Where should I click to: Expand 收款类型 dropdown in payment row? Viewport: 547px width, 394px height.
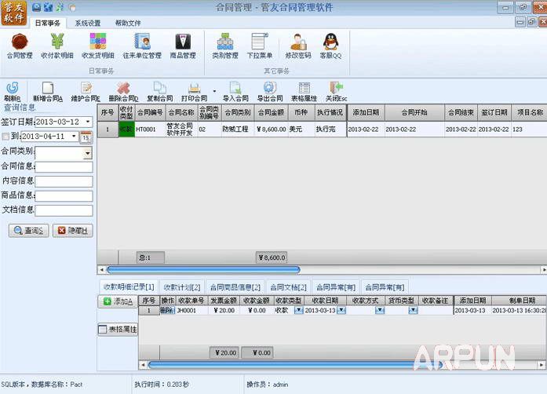point(297,311)
